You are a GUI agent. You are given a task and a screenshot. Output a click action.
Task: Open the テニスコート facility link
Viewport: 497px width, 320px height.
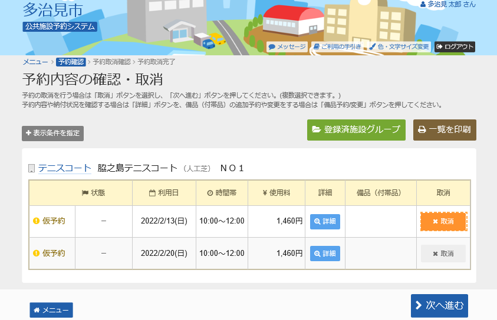click(x=65, y=168)
